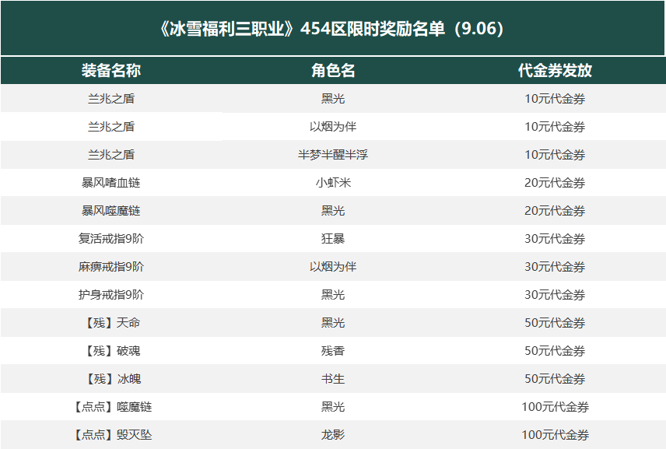Screen dimensions: 666x449
Task: Select 30元代金券 in the 护身戒指9阶 row
Action: pos(555,295)
